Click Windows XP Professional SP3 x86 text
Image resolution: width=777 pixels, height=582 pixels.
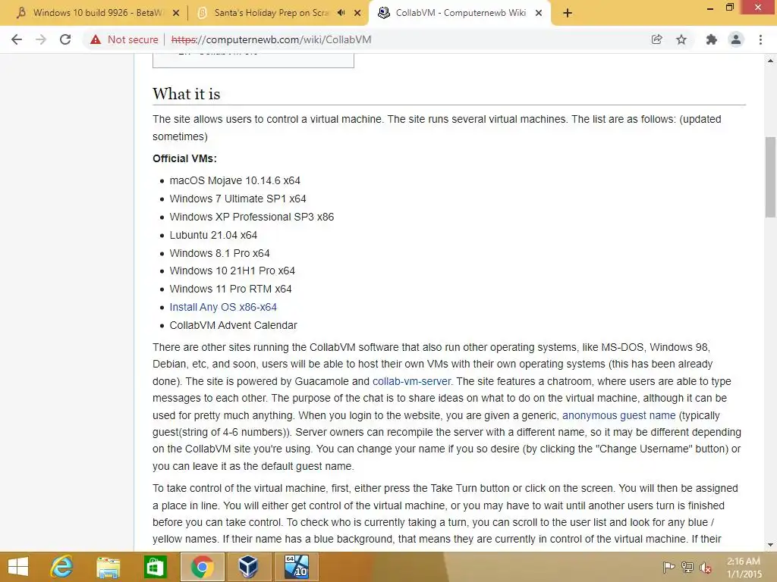pyautogui.click(x=252, y=217)
